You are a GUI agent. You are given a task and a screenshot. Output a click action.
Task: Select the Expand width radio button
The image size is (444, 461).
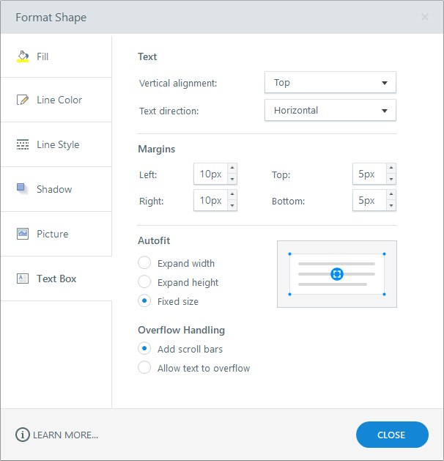click(144, 263)
